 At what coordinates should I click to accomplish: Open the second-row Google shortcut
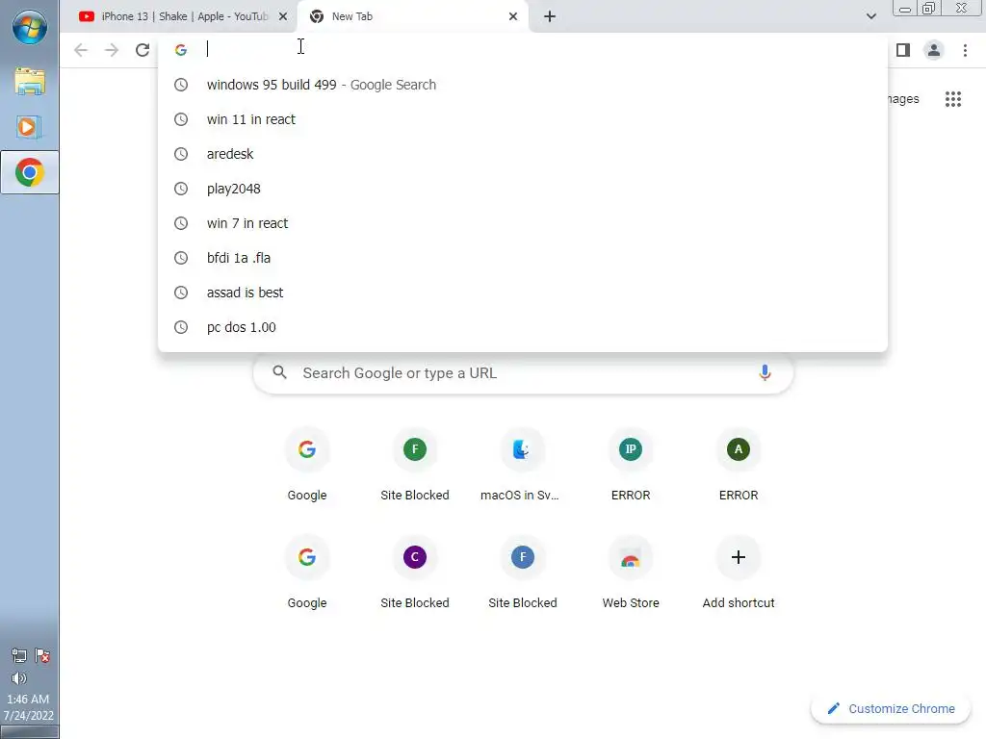[x=307, y=573]
